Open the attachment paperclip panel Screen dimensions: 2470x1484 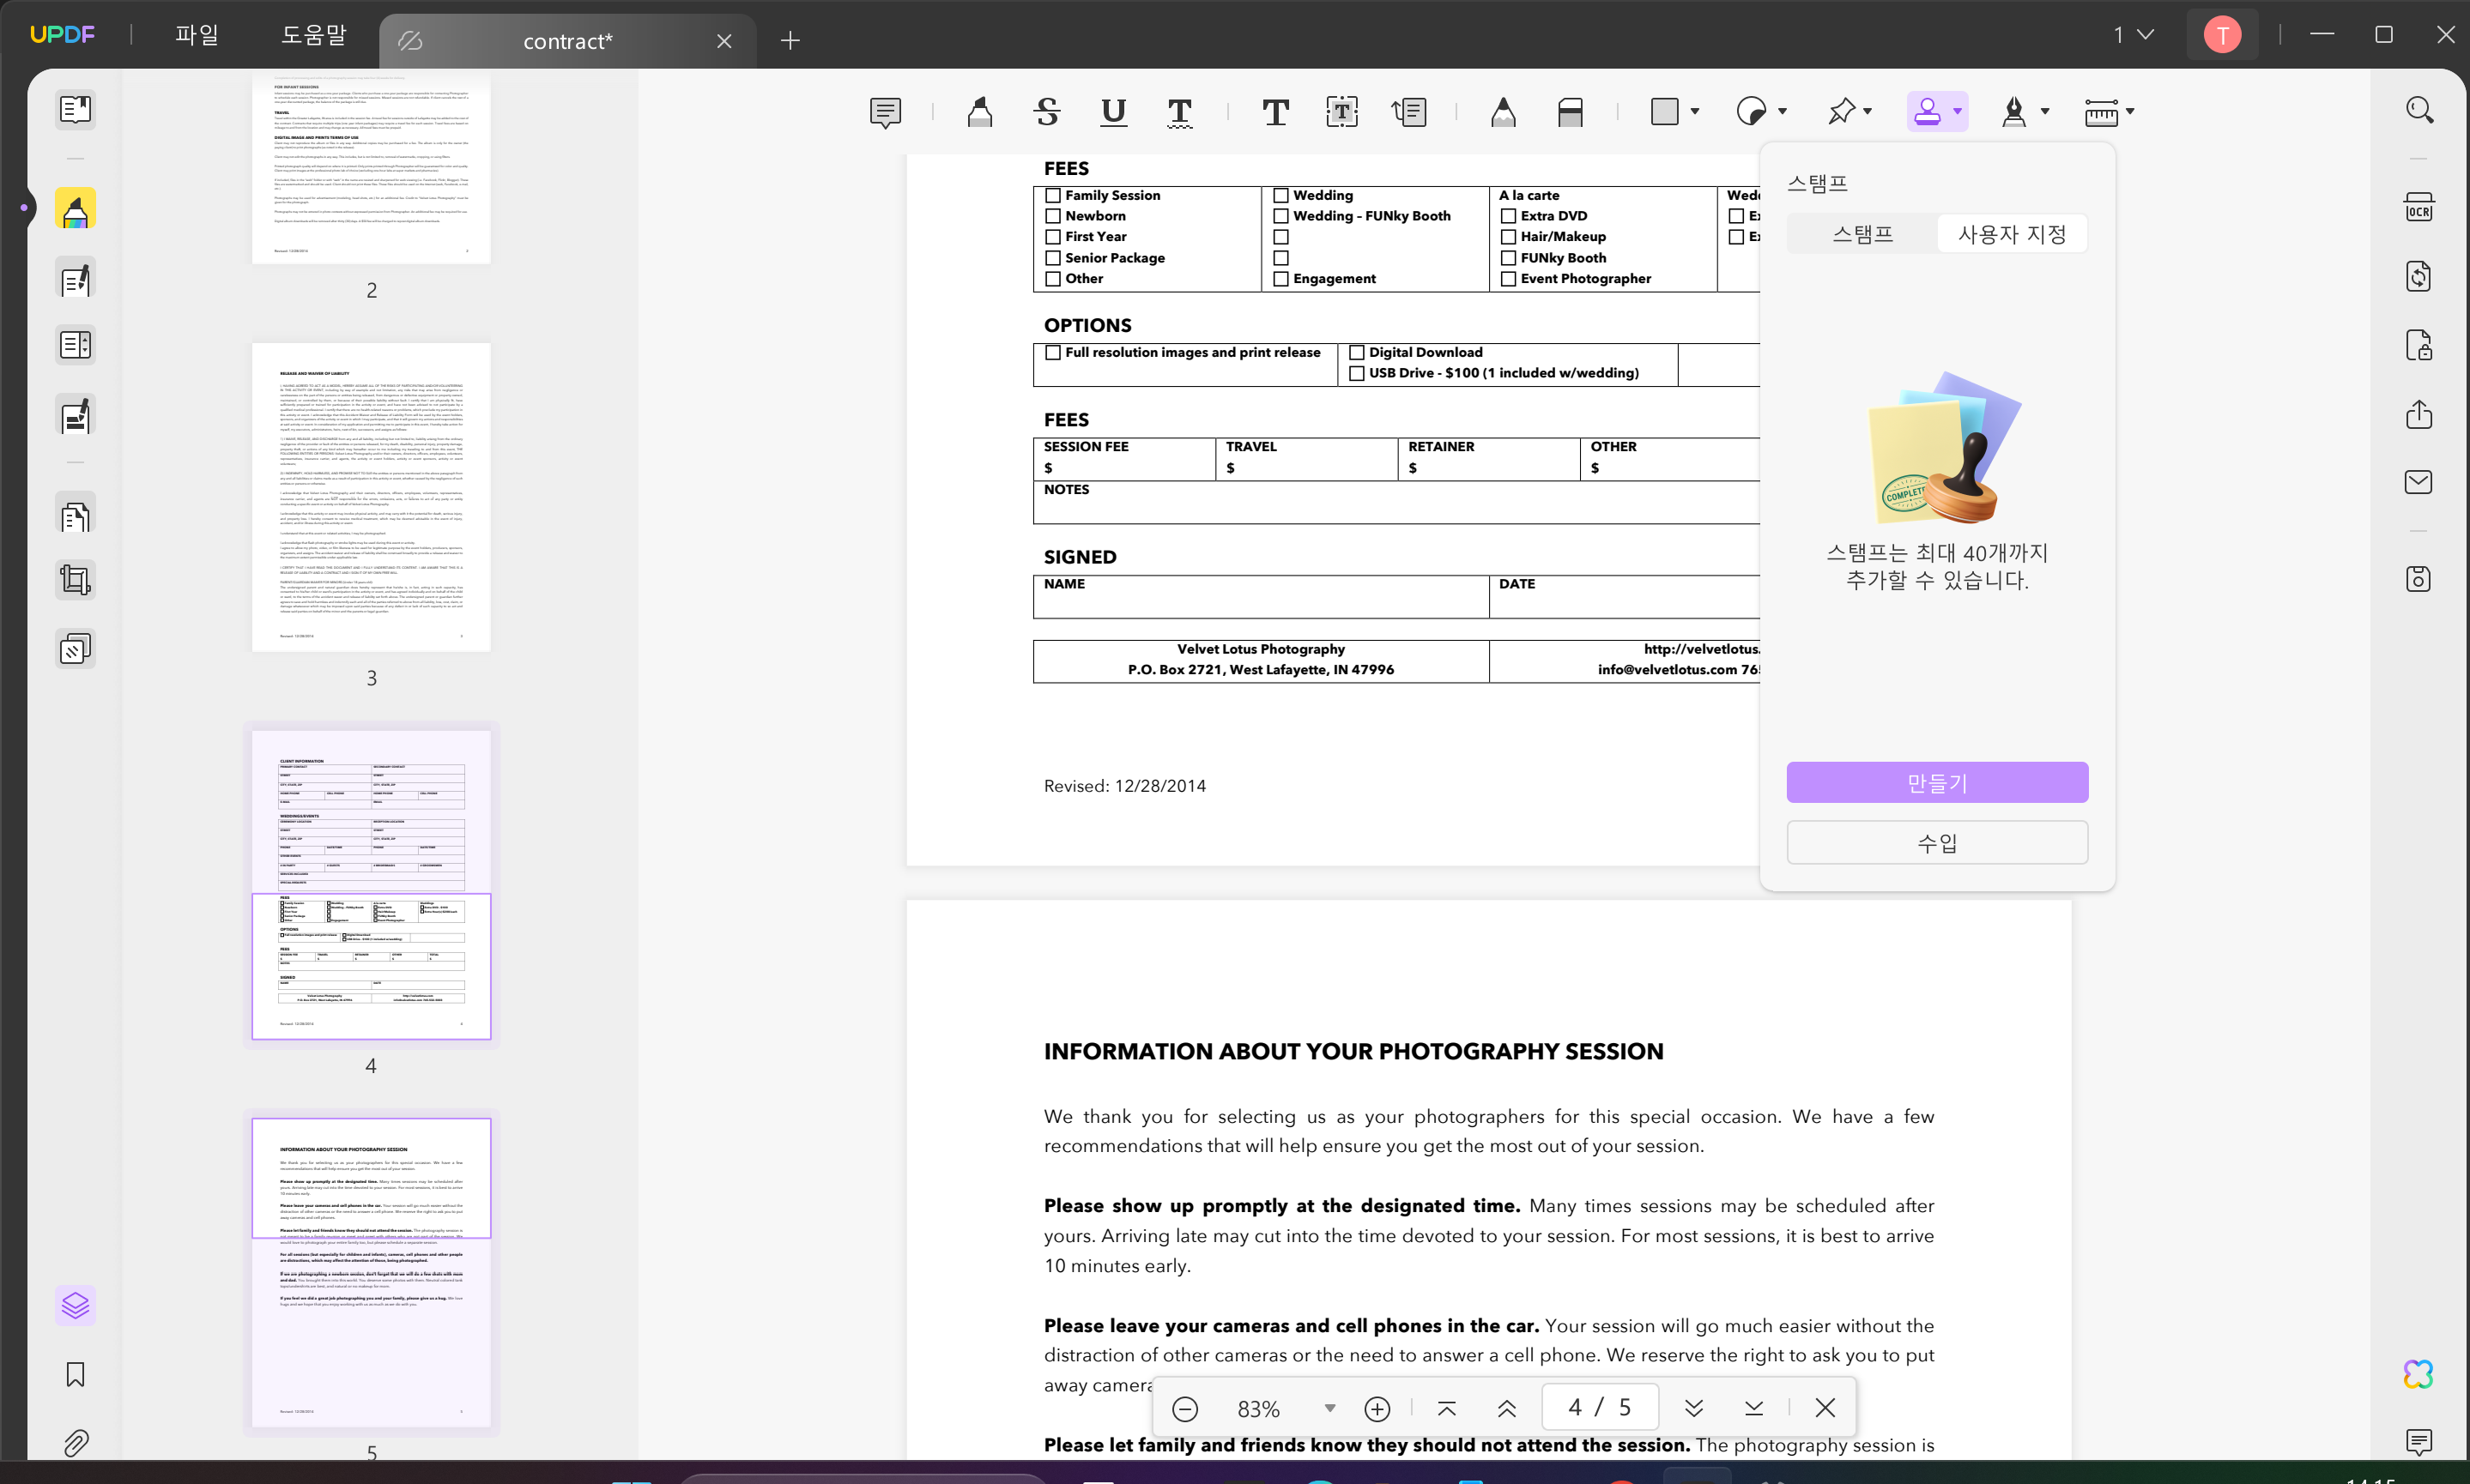coord(75,1442)
